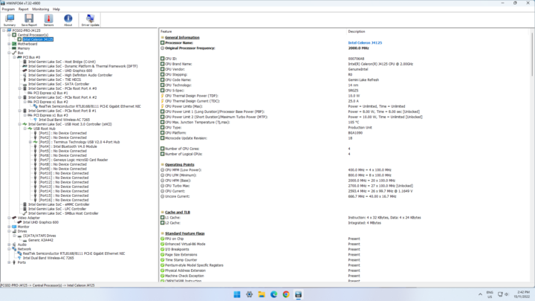
Task: Select the USB Root Hub item
Action: click(x=45, y=129)
